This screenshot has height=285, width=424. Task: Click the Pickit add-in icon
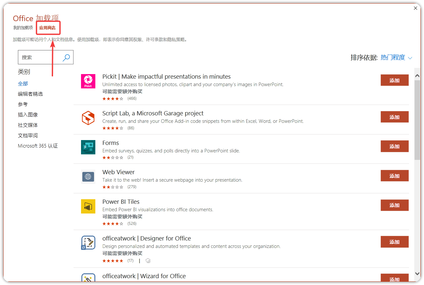pyautogui.click(x=88, y=81)
